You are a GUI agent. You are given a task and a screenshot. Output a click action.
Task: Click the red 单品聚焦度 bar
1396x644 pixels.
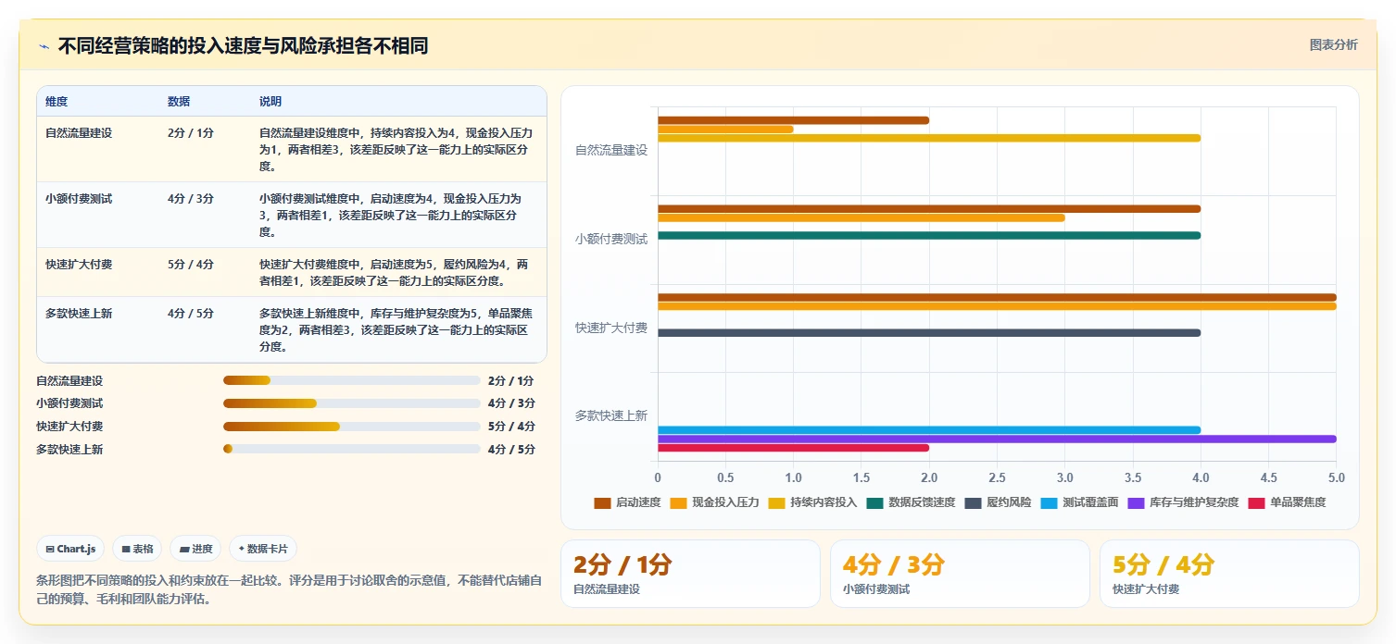click(793, 448)
